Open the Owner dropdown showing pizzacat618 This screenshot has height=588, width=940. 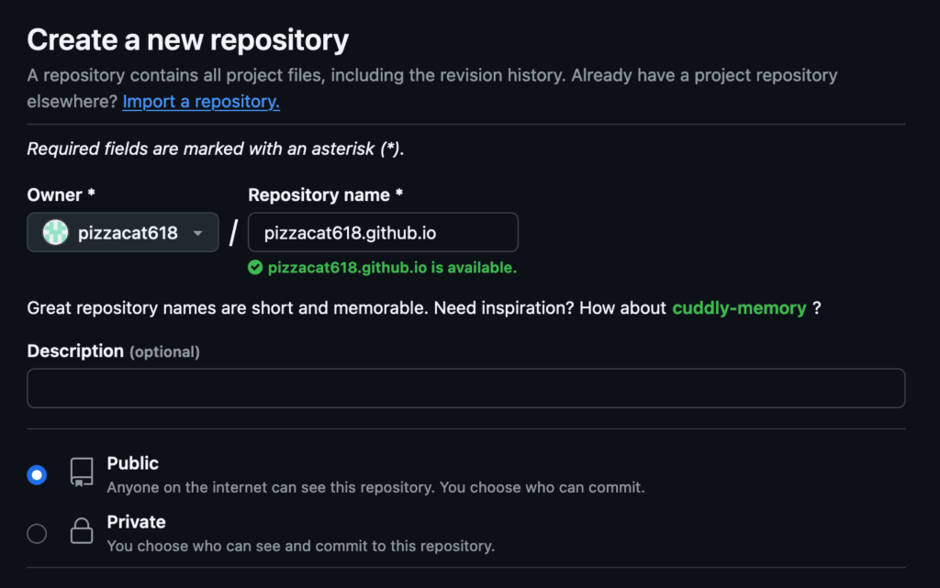(123, 232)
